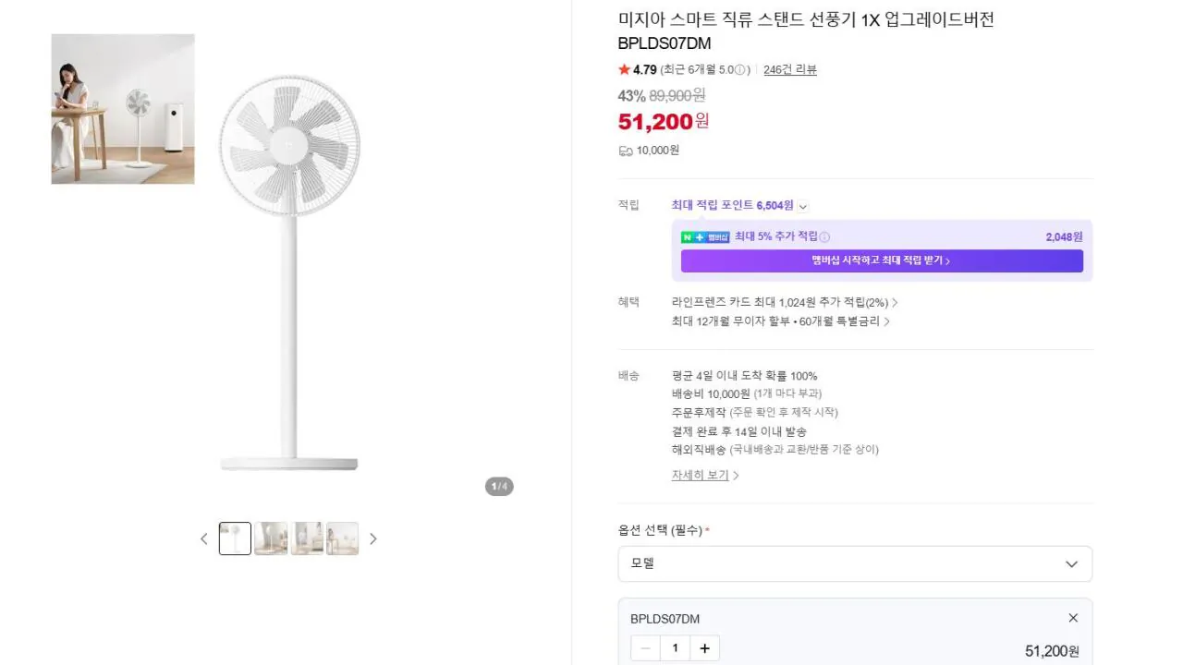The width and height of the screenshot is (1183, 665).
Task: Open the 모델 option dropdown
Action: click(855, 563)
